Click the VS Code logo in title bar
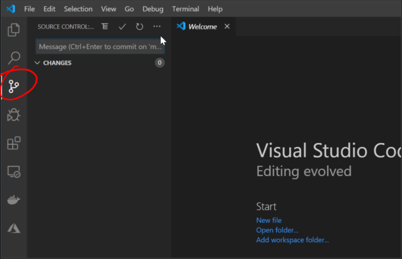Image resolution: width=402 pixels, height=259 pixels. [x=11, y=9]
